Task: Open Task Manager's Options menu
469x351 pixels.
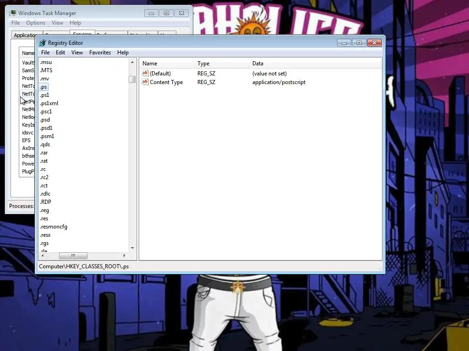Action: tap(36, 23)
